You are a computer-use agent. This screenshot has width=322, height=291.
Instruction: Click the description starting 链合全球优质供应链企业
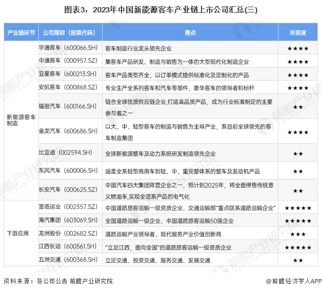(x=189, y=107)
